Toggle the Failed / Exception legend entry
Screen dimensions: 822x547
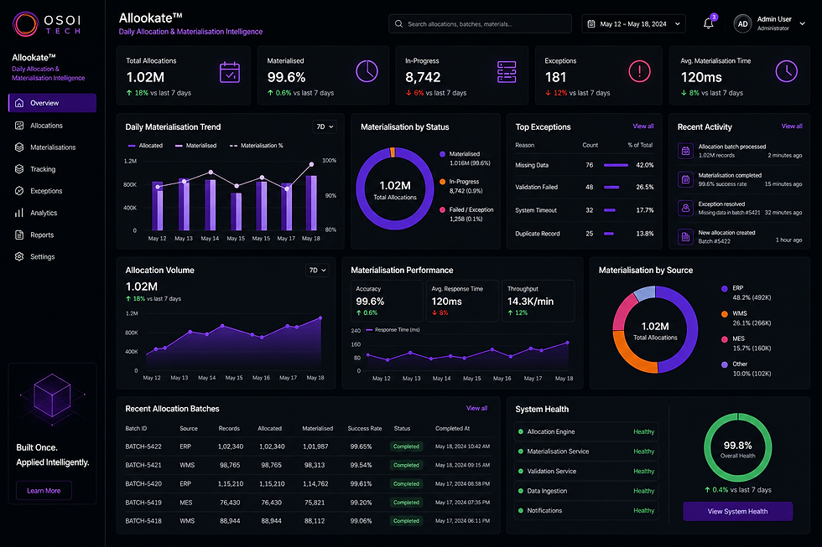pos(466,214)
